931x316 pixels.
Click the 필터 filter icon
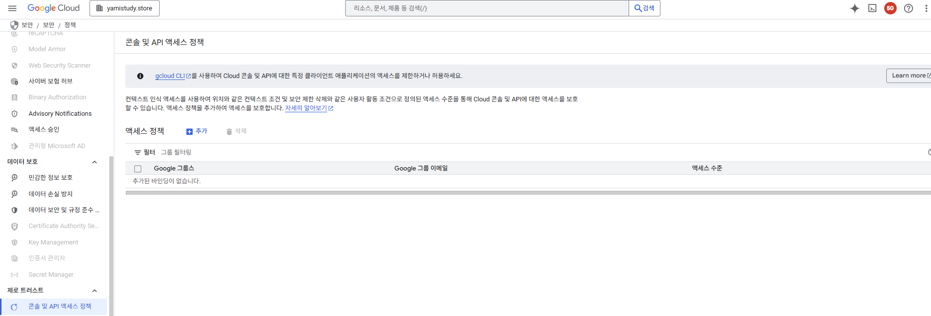tap(138, 153)
